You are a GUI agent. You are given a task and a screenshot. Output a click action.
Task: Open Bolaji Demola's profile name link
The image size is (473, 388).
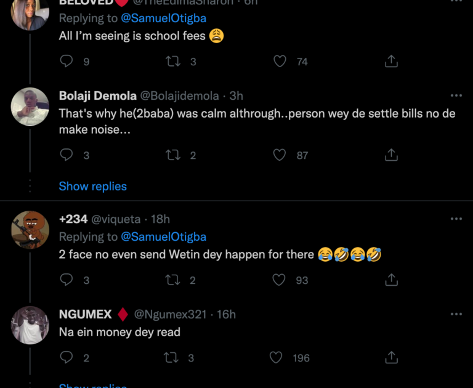97,95
